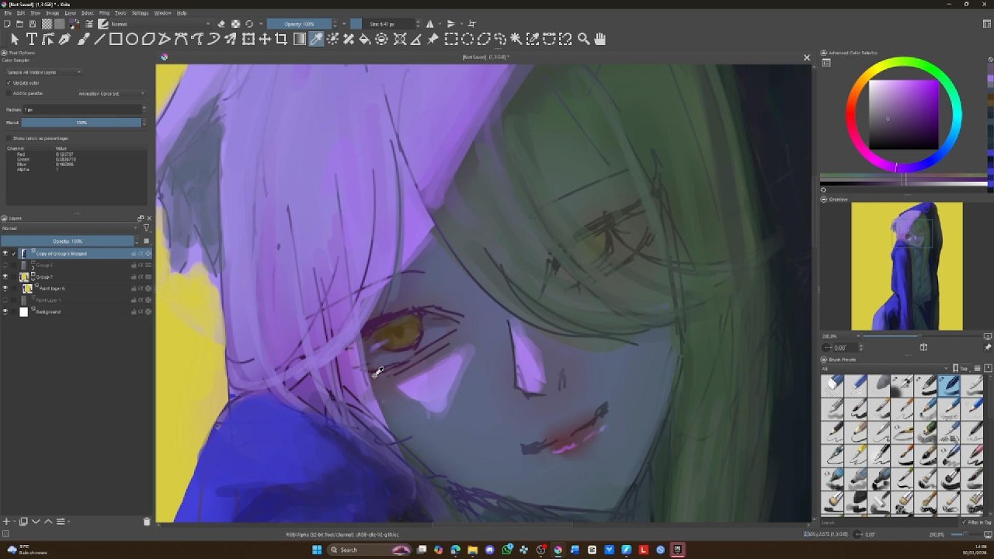The width and height of the screenshot is (994, 559).
Task: Select the Background layer row
Action: pos(76,311)
